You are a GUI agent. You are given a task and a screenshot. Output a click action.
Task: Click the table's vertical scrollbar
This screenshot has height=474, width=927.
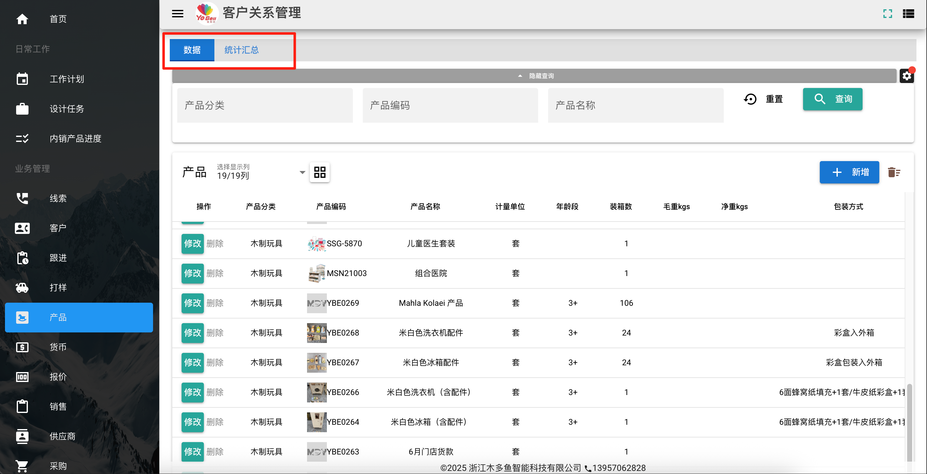point(909,423)
